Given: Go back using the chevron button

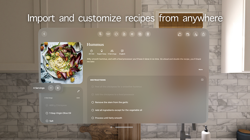Looking at the screenshot, I should [x=44, y=34].
